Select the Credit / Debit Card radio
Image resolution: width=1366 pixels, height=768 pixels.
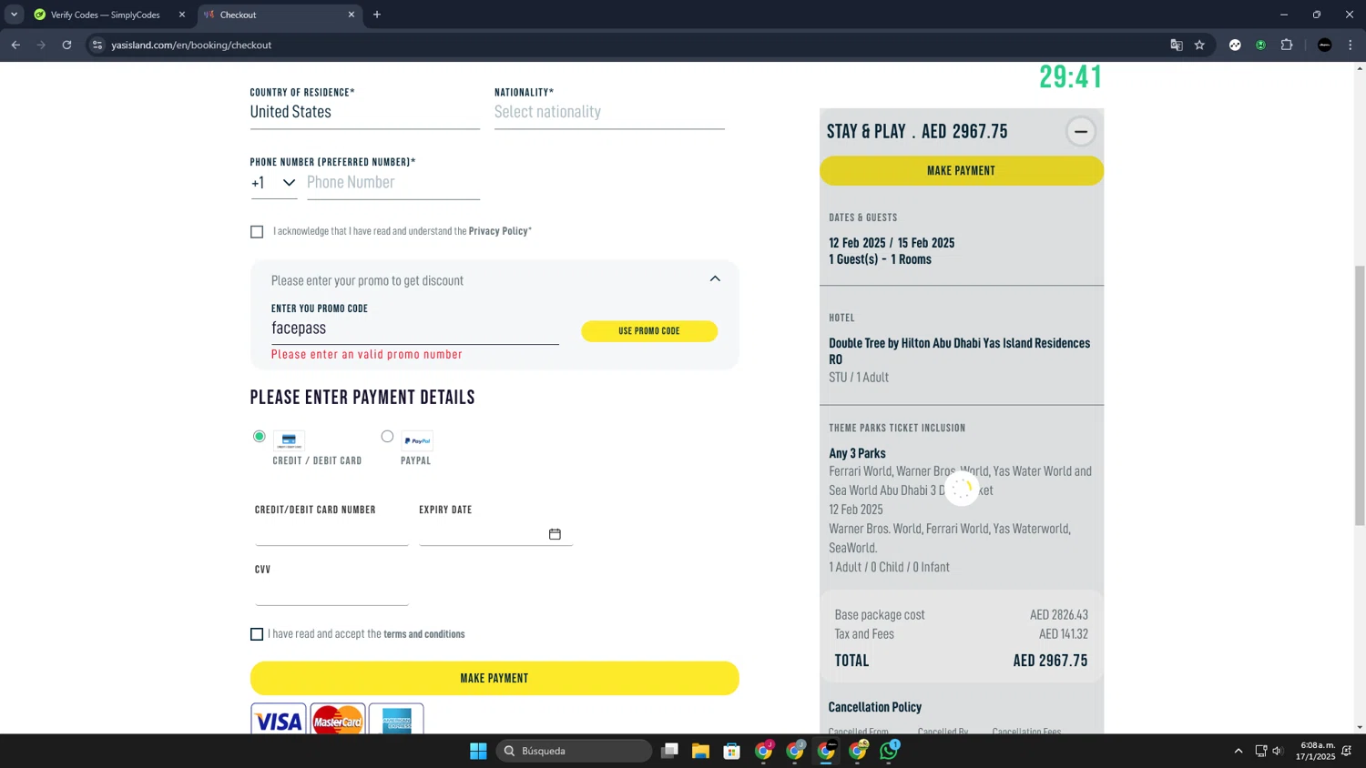click(260, 437)
